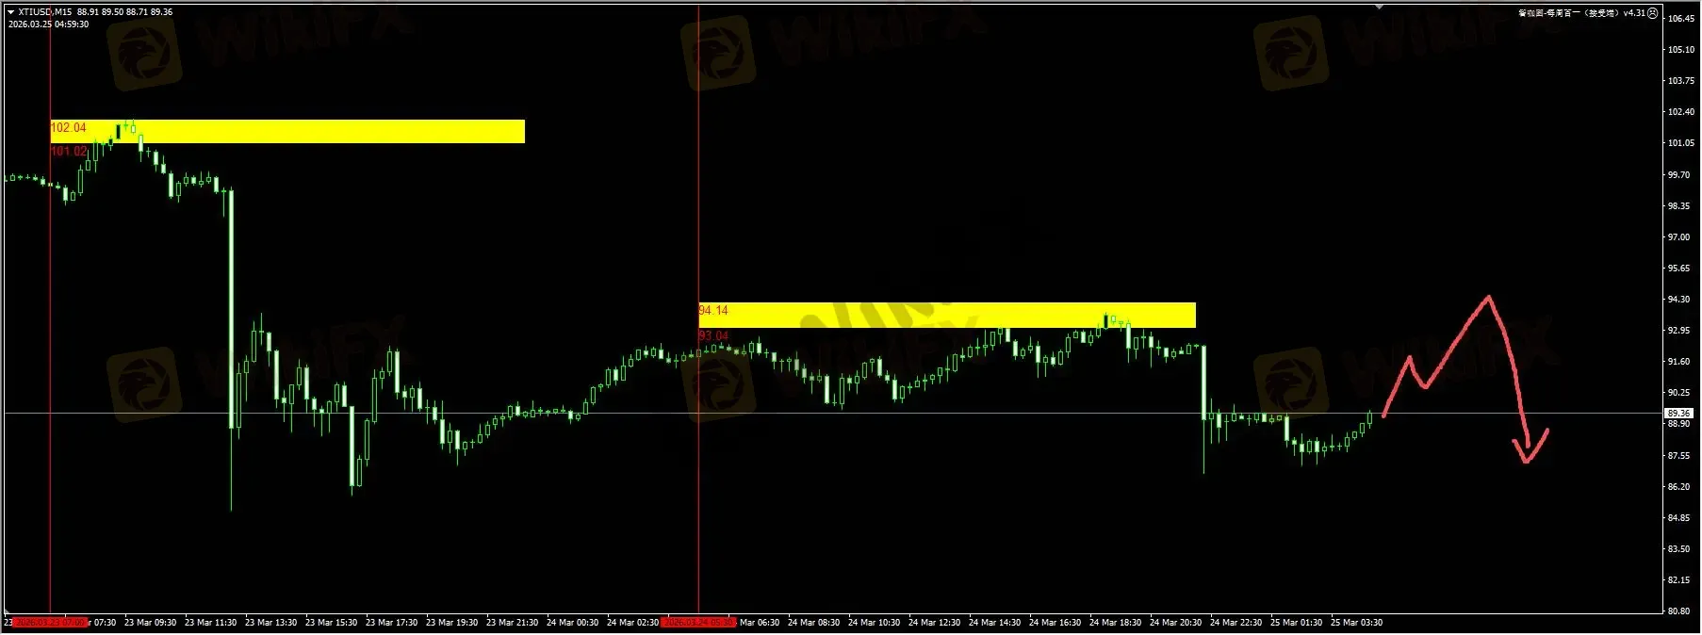The image size is (1702, 635).
Task: Click the 97.00 price axis label
Action: pos(1678,237)
